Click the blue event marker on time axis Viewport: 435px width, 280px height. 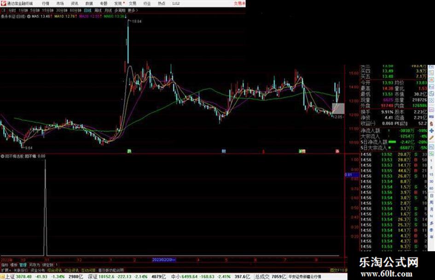coord(224,151)
